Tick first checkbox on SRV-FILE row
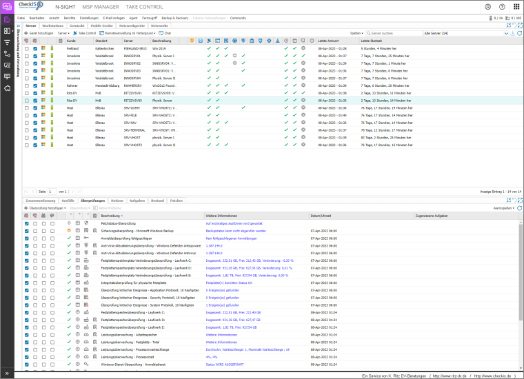 (27, 116)
